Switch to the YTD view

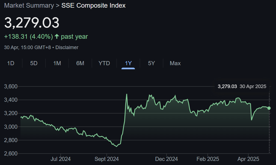(104, 63)
